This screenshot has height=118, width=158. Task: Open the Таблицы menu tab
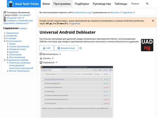point(121,4)
